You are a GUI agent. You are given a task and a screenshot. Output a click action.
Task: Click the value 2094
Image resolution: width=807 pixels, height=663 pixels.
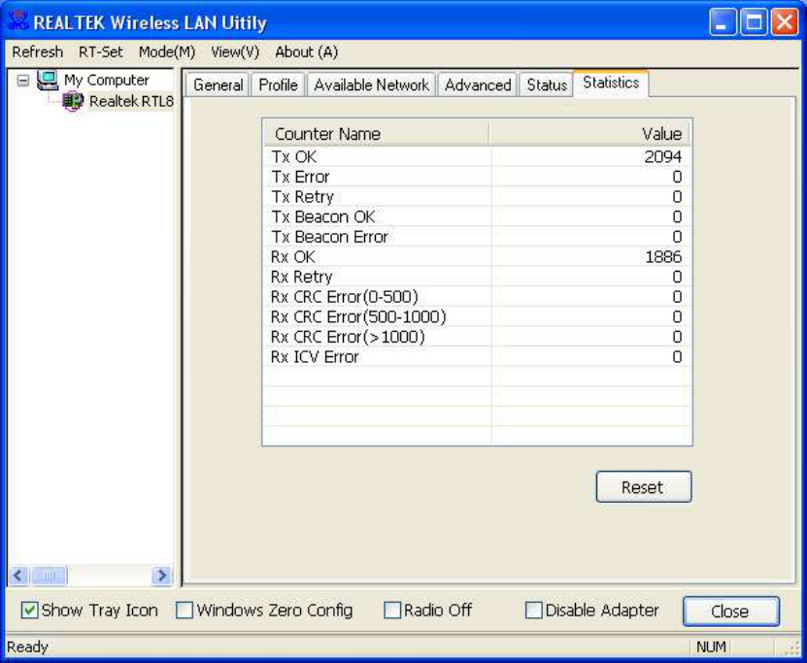(663, 156)
